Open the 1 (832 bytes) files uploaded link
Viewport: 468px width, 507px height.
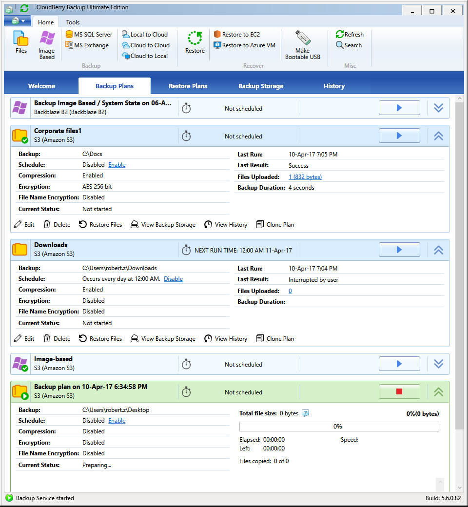[x=305, y=177]
